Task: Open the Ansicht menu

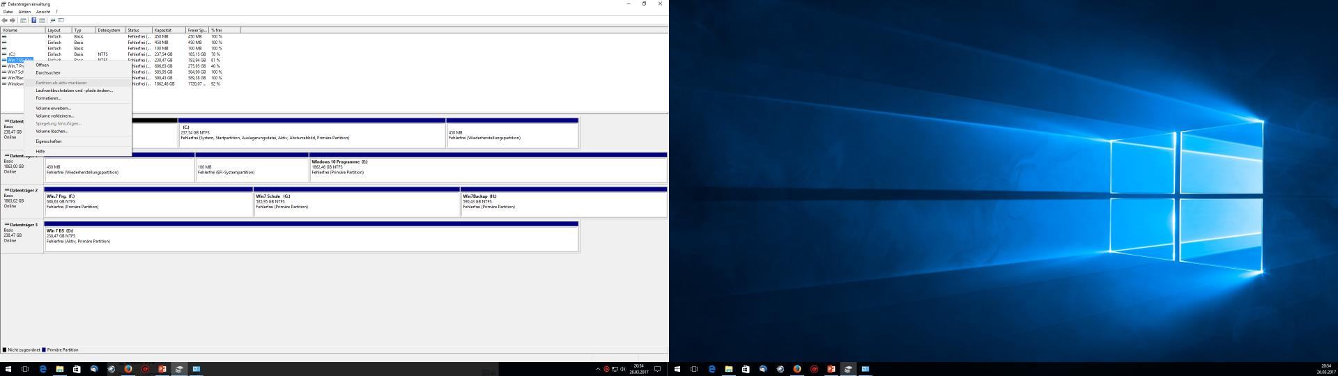Action: (43, 12)
